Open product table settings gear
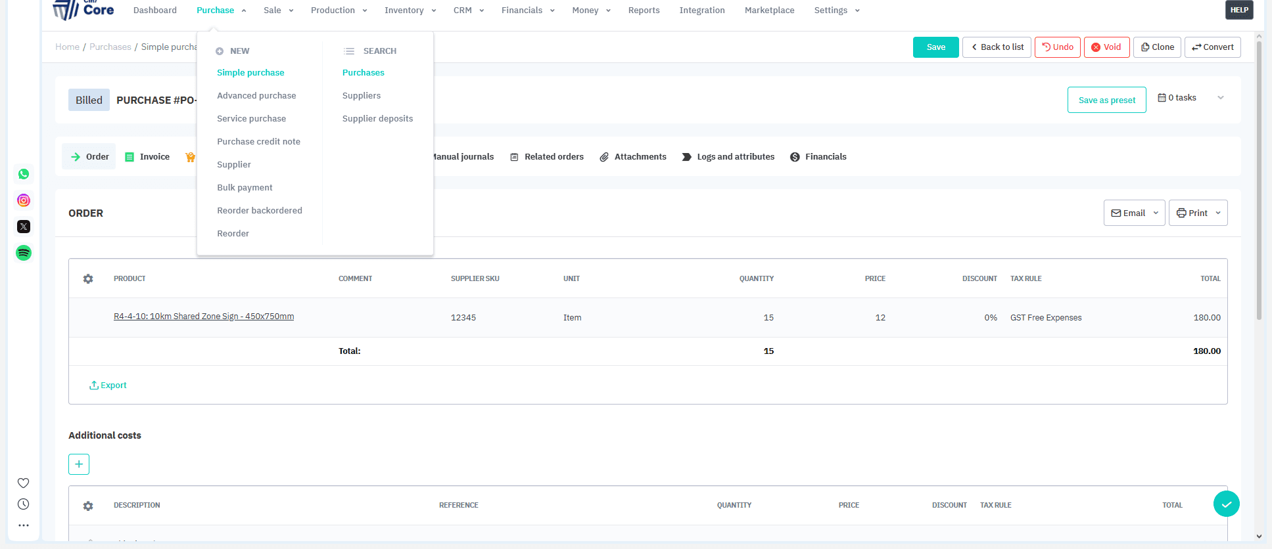This screenshot has height=549, width=1272. tap(88, 278)
